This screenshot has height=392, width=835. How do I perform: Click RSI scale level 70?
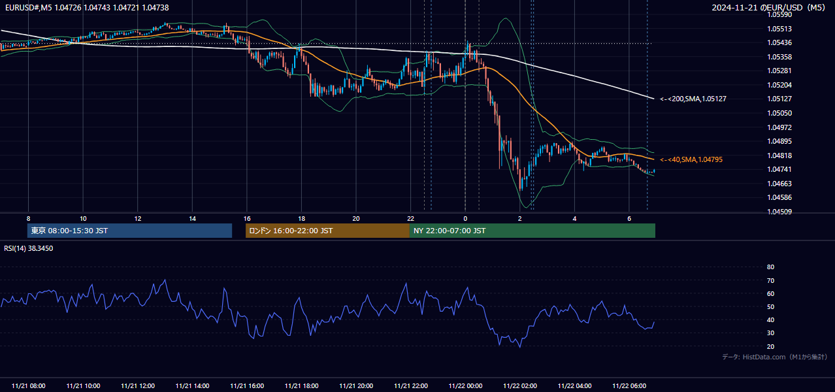770,280
